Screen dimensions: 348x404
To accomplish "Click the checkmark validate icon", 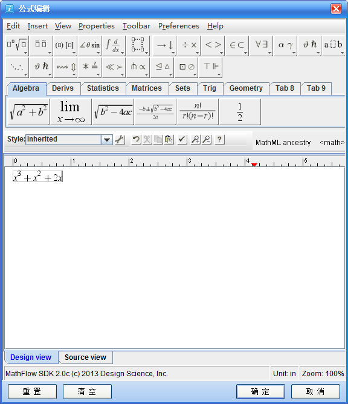I will (182, 139).
